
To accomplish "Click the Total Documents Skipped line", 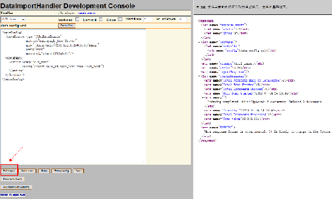I will [x=241, y=89].
